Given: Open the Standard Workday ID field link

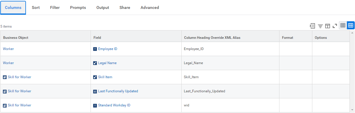Looking at the screenshot, I should (114, 105).
